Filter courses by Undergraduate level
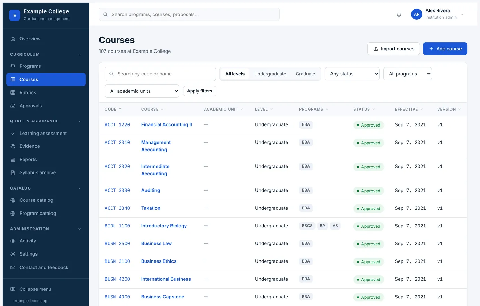The width and height of the screenshot is (480, 306). pyautogui.click(x=270, y=74)
